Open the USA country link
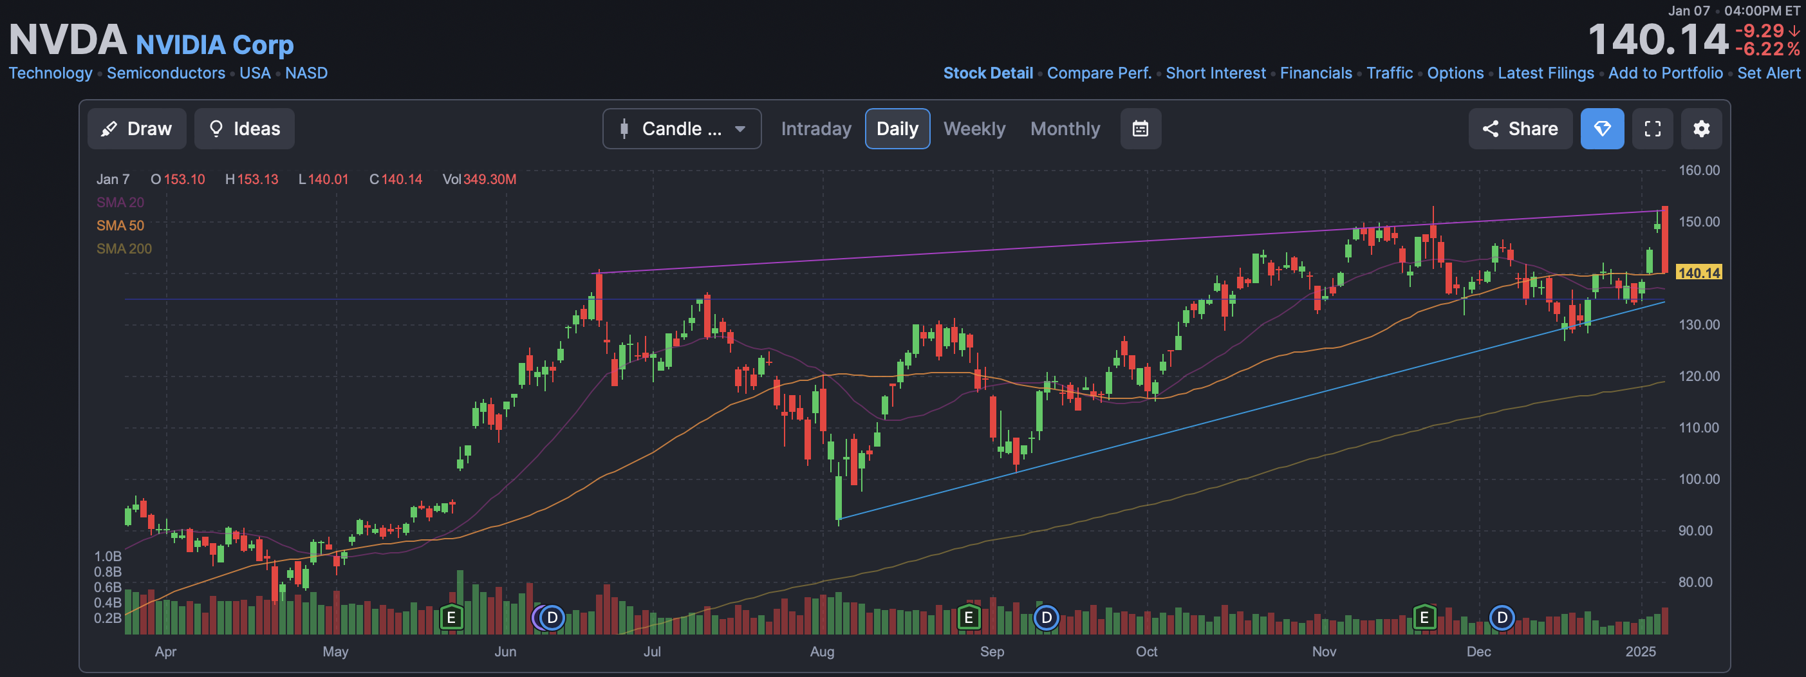Viewport: 1806px width, 677px height. click(x=255, y=73)
